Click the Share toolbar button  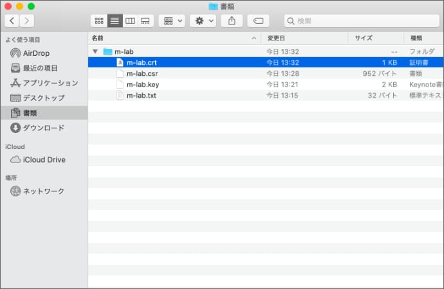click(231, 21)
